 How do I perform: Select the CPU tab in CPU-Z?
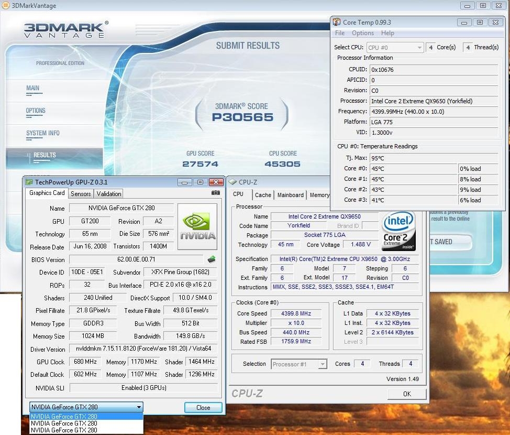(x=238, y=194)
